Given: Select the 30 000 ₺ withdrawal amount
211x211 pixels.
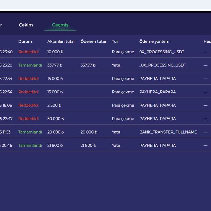Looking at the screenshot, I should pyautogui.click(x=55, y=119).
